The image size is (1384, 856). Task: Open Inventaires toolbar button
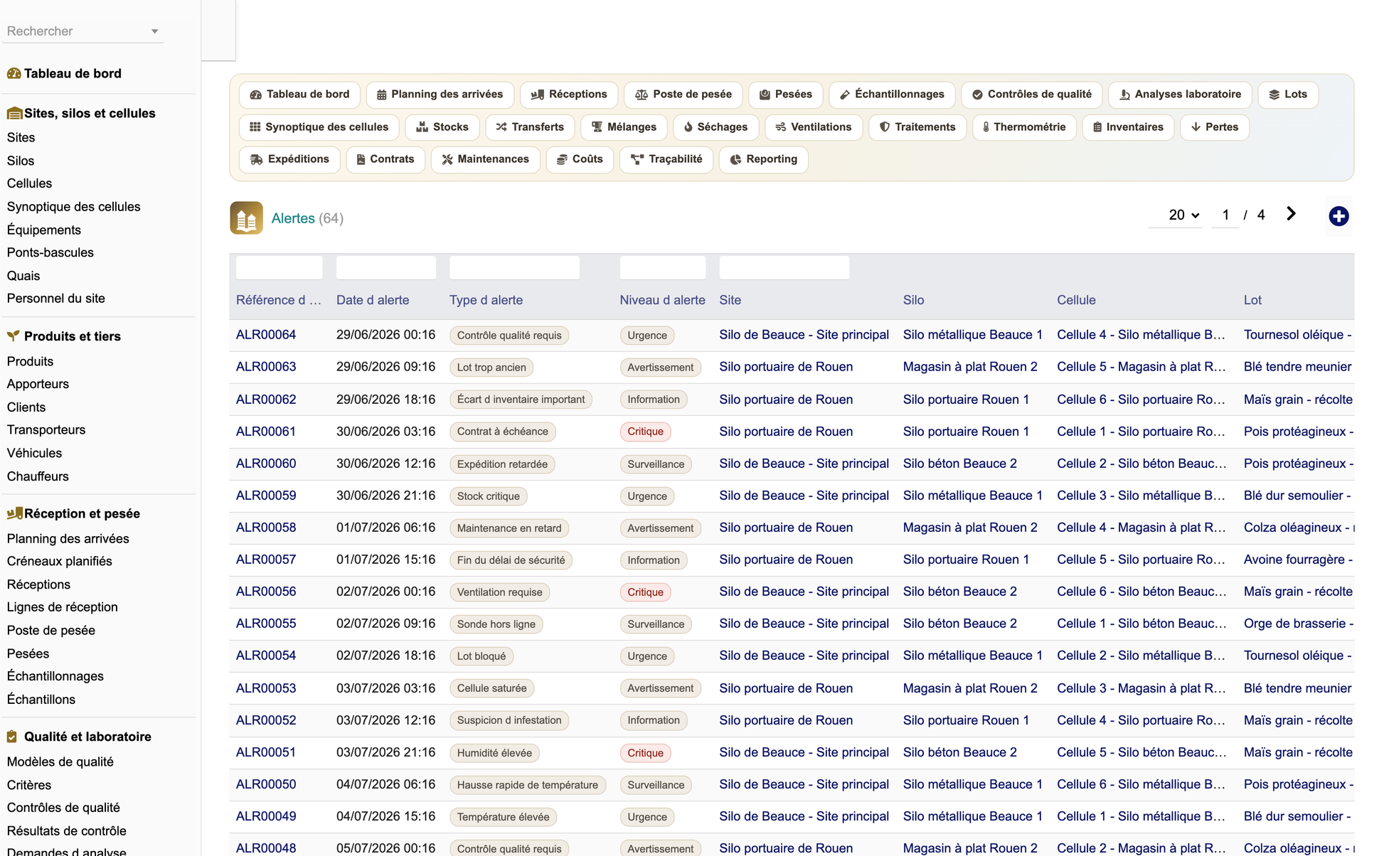1128,127
